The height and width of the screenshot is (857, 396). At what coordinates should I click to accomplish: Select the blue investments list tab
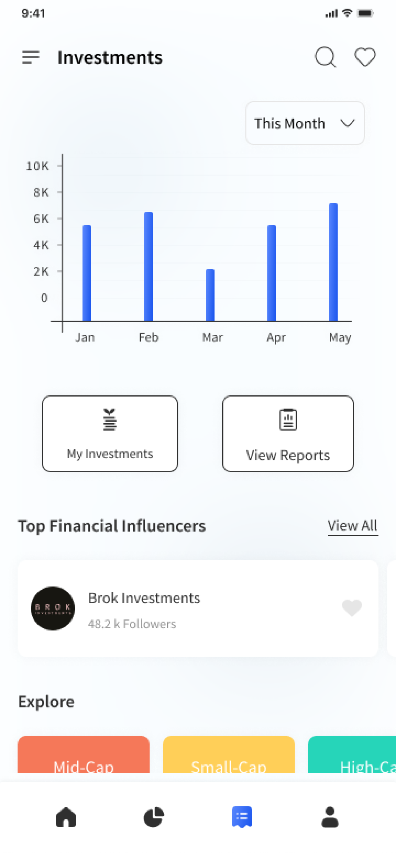(242, 817)
